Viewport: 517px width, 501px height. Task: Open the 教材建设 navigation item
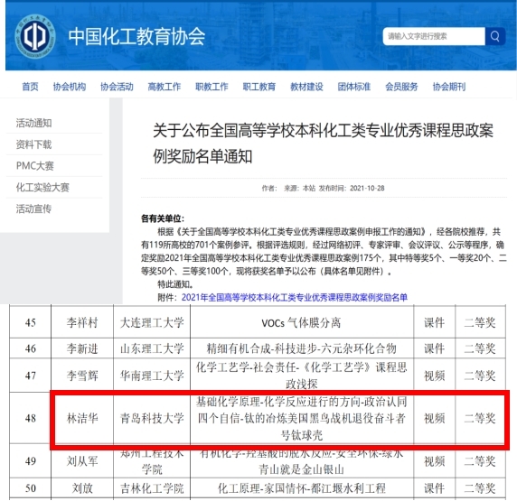coord(306,87)
